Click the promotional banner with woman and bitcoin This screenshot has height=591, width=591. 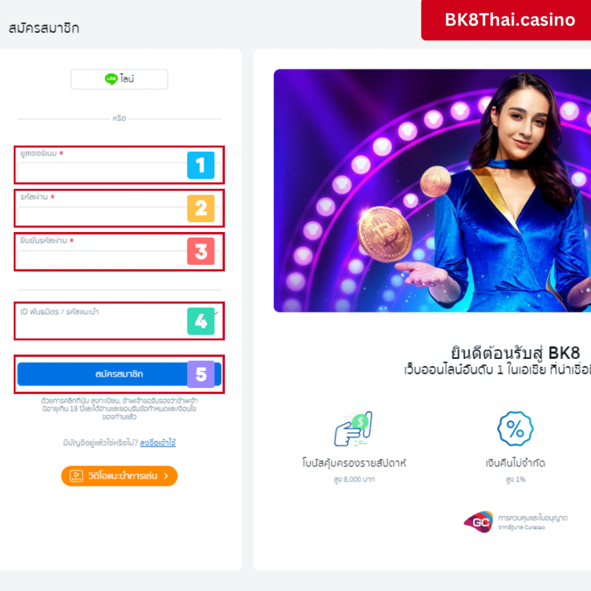click(x=432, y=190)
